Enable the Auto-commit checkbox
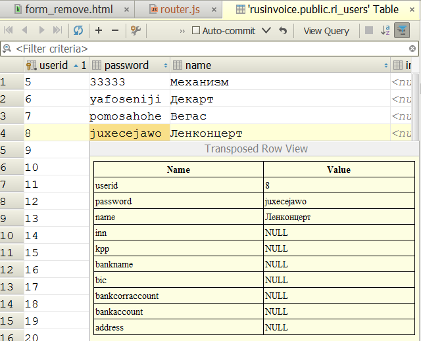 (196, 31)
